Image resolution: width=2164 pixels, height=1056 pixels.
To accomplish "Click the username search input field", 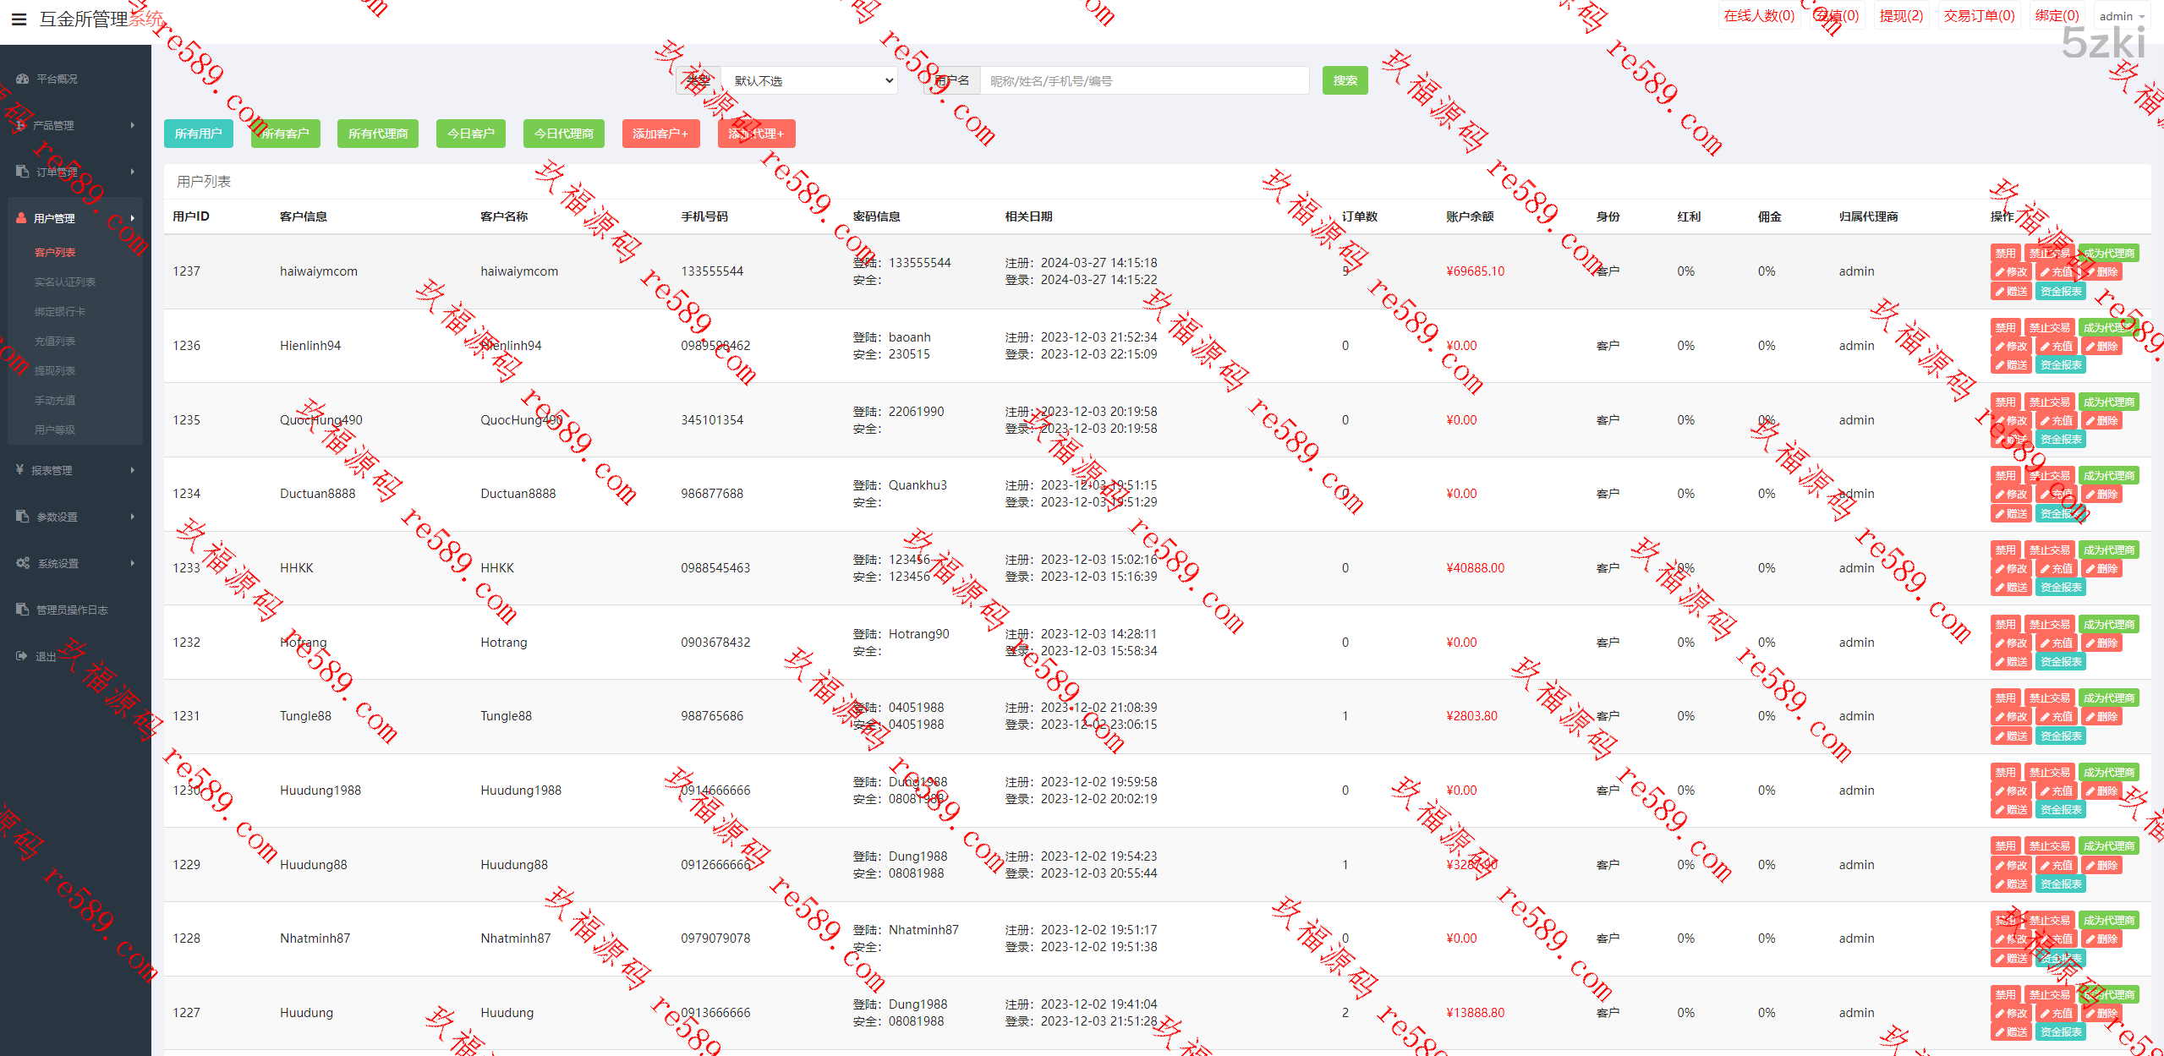I will pos(1143,81).
